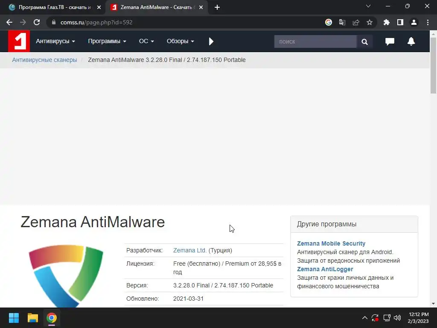Click the play arrow icon in navbar
437x328 pixels.
211,41
